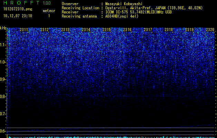Click the date stamp 10.12.07 23:10
This screenshot has height=138, width=217.
click(18, 16)
